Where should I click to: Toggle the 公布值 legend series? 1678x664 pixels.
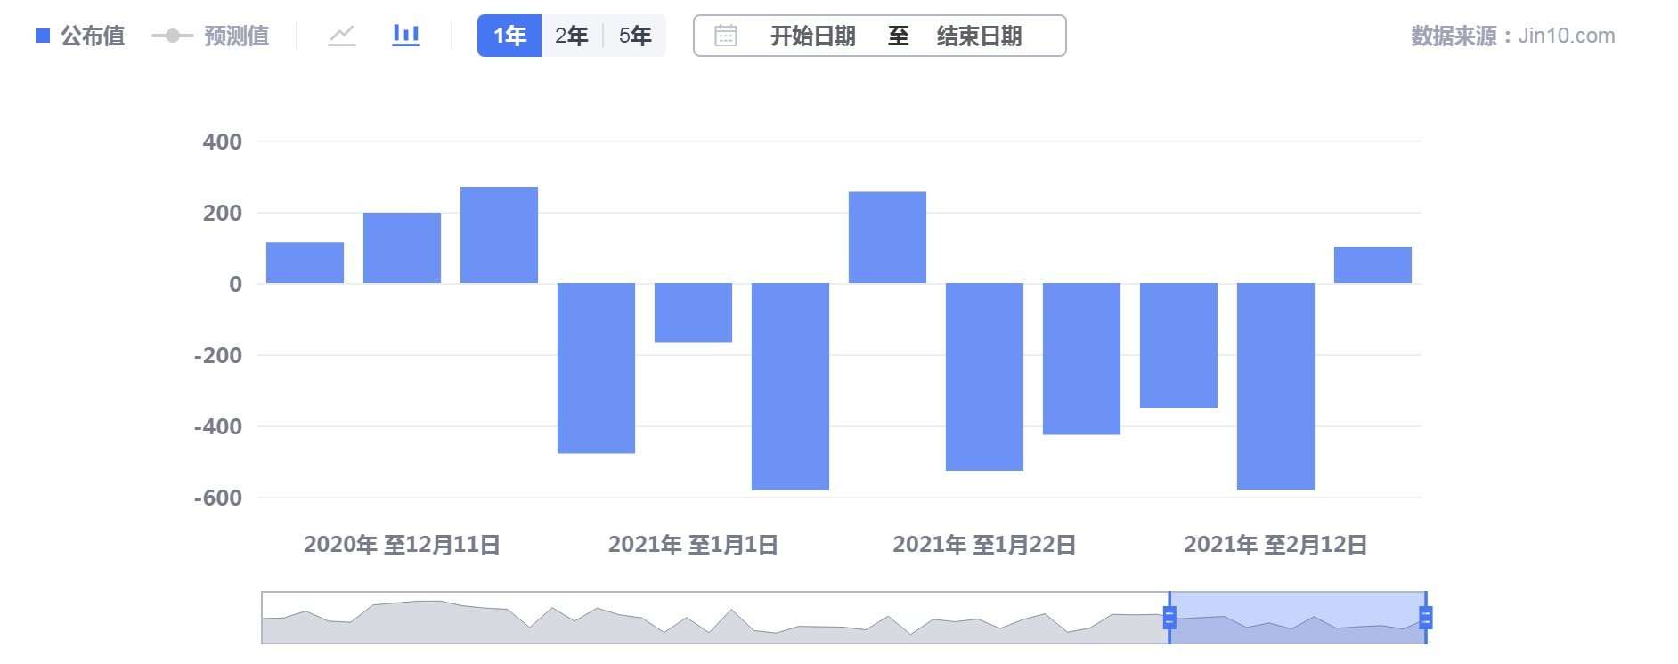point(80,36)
